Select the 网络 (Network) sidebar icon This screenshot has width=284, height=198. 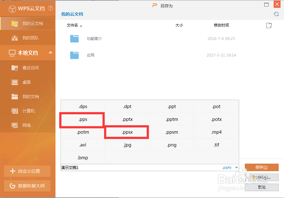click(14, 125)
